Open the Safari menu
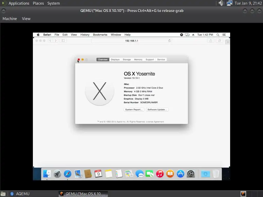This screenshot has height=197, width=263. (47, 35)
